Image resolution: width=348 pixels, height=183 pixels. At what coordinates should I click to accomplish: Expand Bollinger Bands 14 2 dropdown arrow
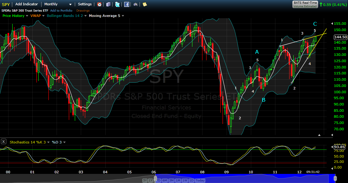(86, 16)
